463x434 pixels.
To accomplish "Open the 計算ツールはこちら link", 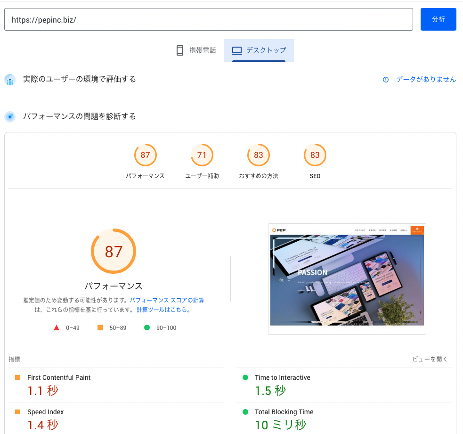I will 163,310.
